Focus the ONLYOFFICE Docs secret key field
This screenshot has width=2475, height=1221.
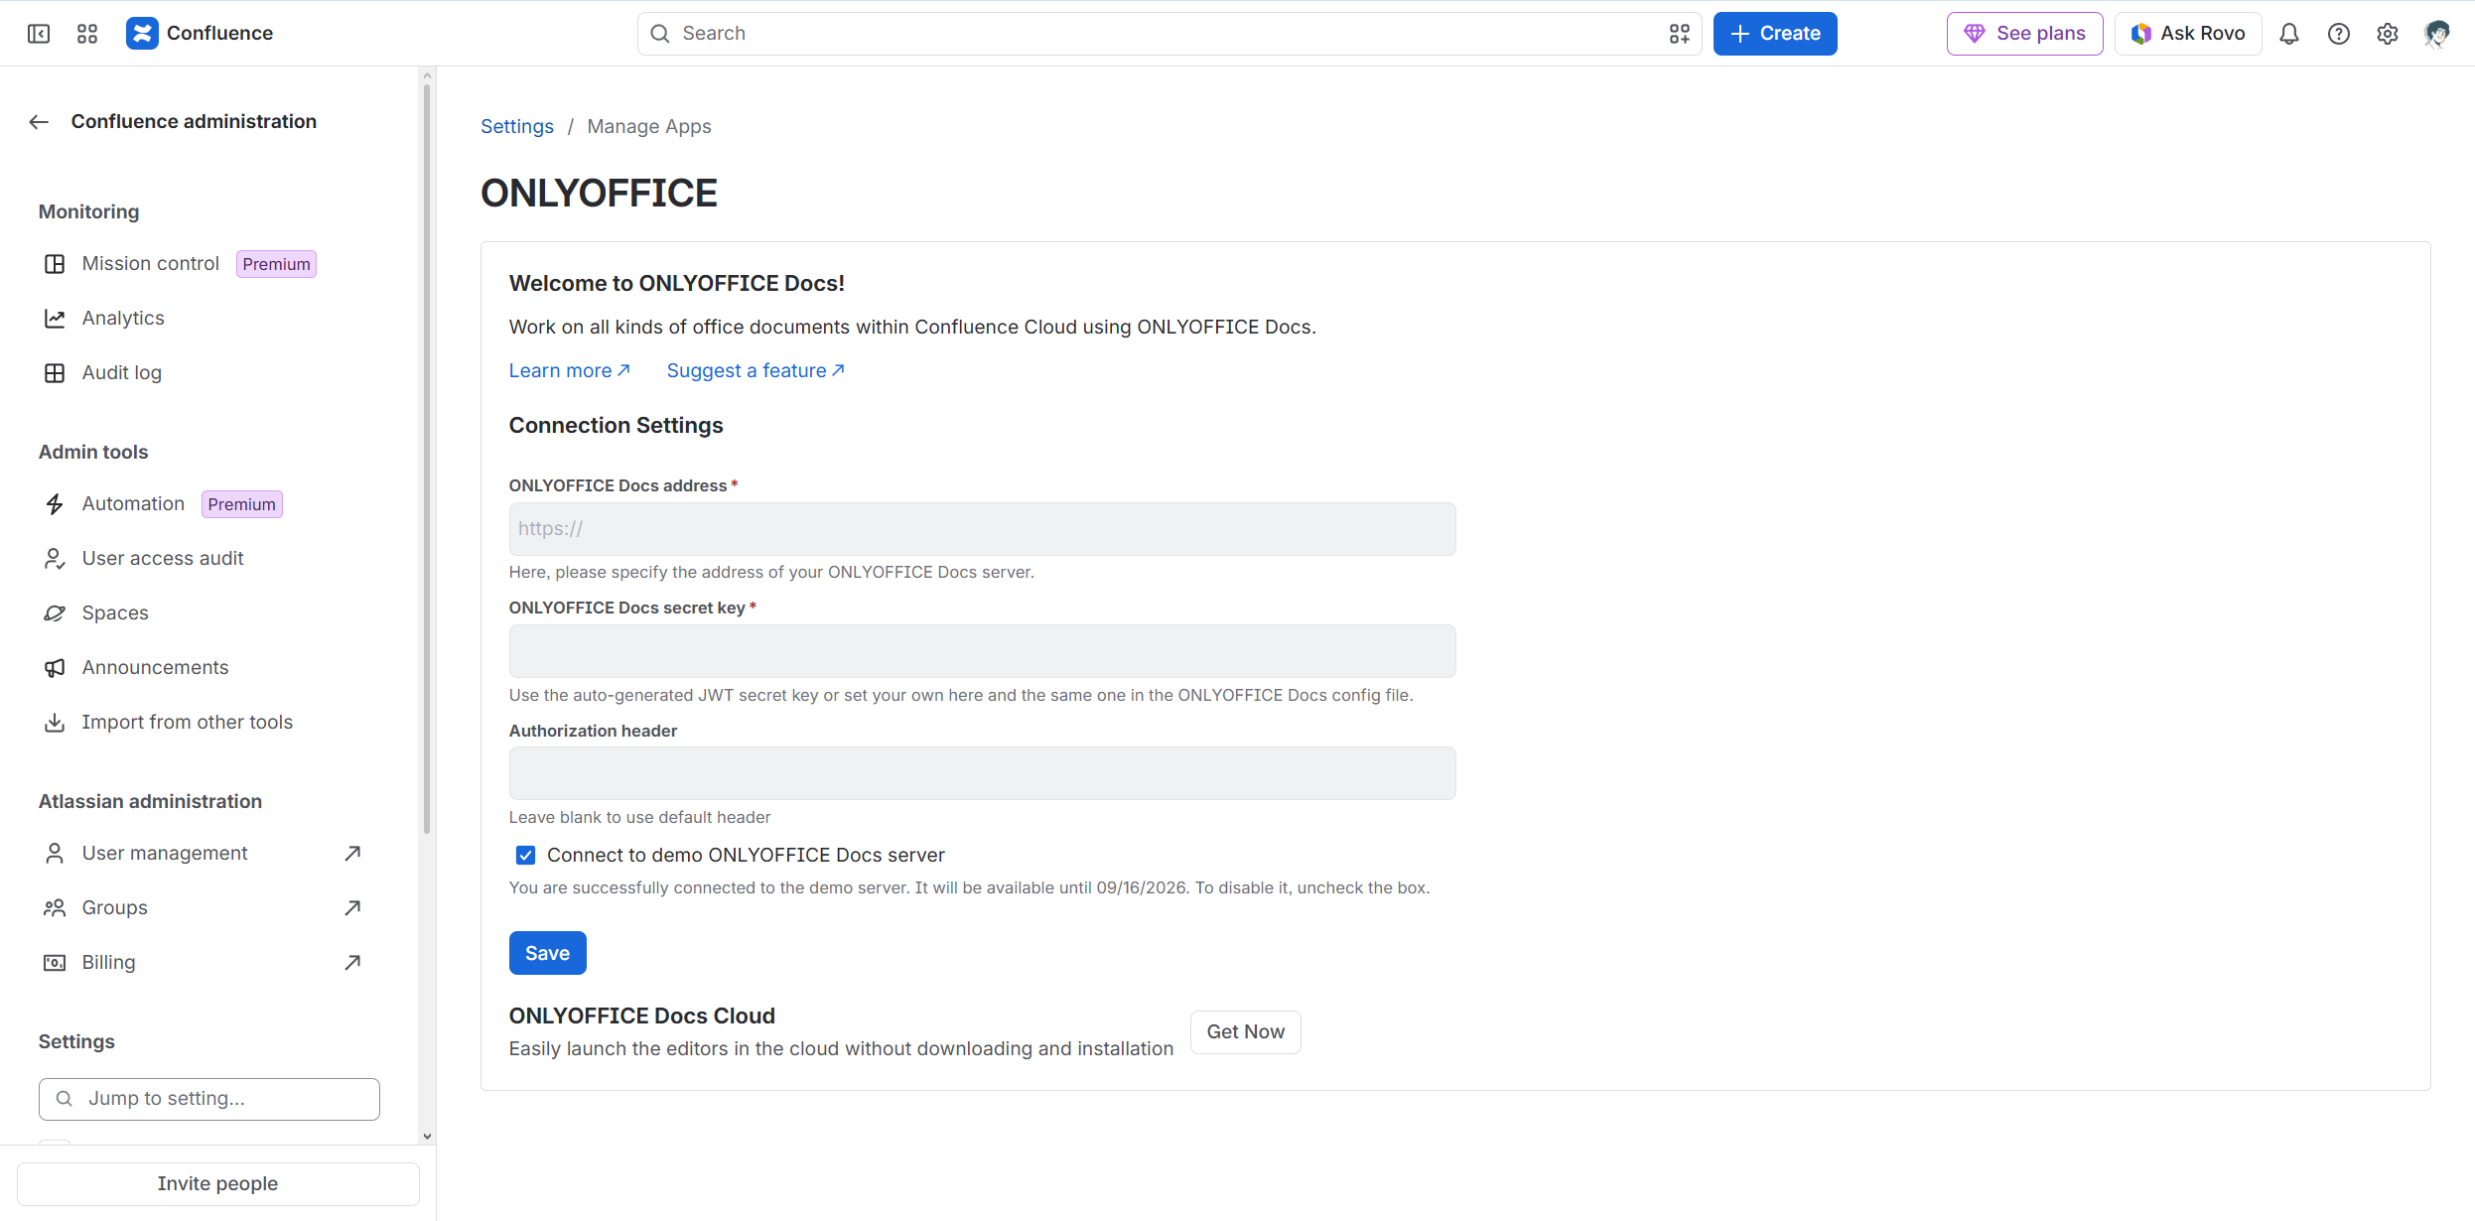982,651
